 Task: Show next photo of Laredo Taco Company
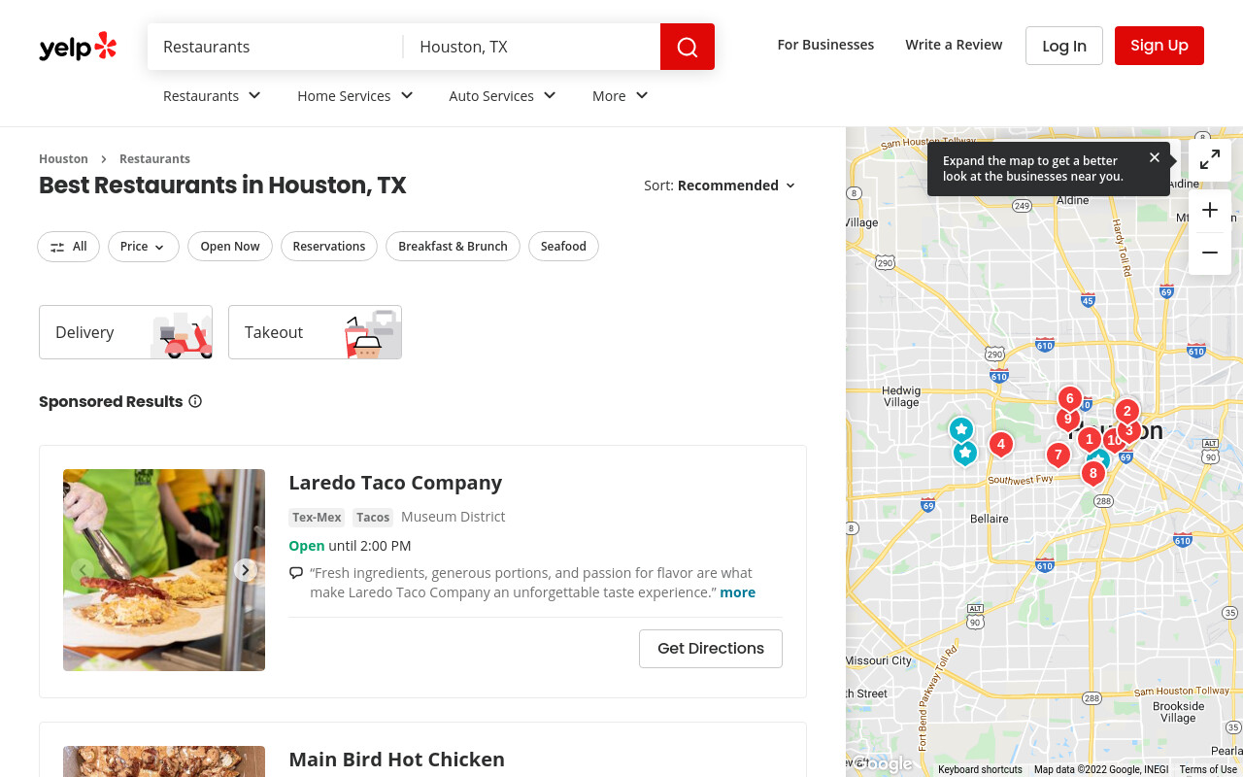[x=246, y=570]
